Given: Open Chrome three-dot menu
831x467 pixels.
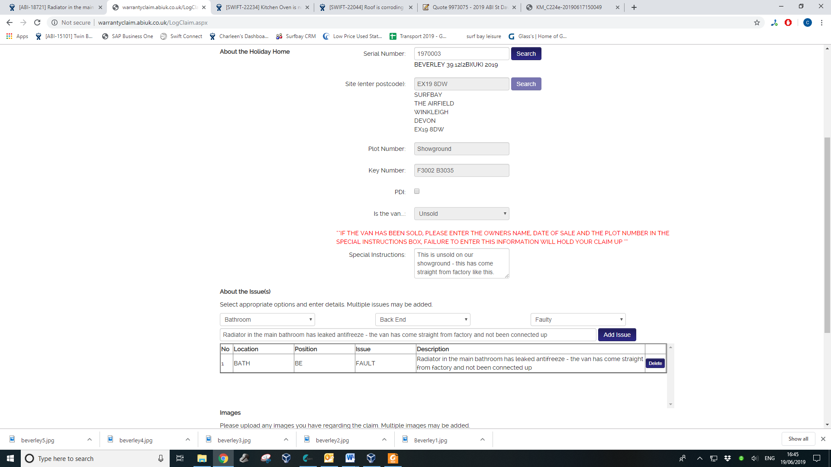Looking at the screenshot, I should [x=821, y=22].
